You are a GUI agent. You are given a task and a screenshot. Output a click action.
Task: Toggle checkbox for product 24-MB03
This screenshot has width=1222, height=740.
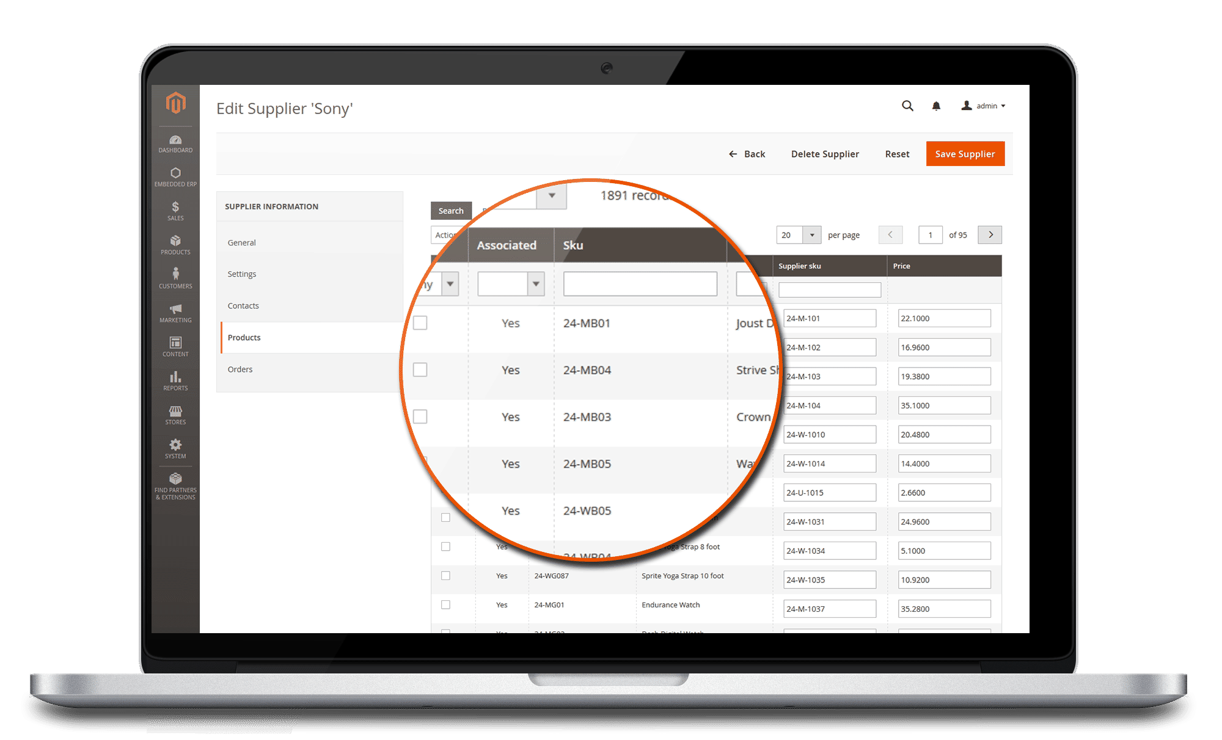[421, 416]
